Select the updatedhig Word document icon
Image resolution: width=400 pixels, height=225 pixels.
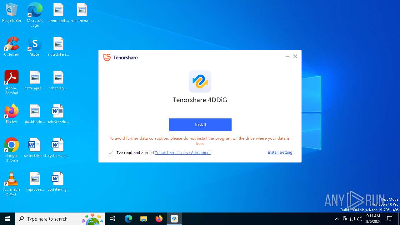point(58,182)
